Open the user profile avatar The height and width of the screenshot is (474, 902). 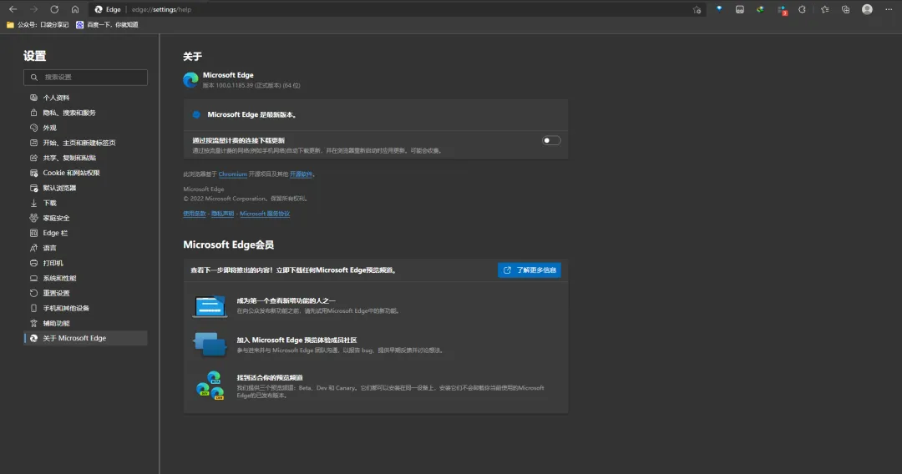(867, 9)
